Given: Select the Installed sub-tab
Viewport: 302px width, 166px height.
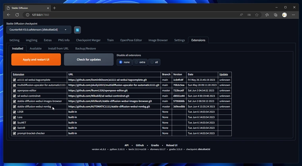Looking at the screenshot, I should point(17,49).
